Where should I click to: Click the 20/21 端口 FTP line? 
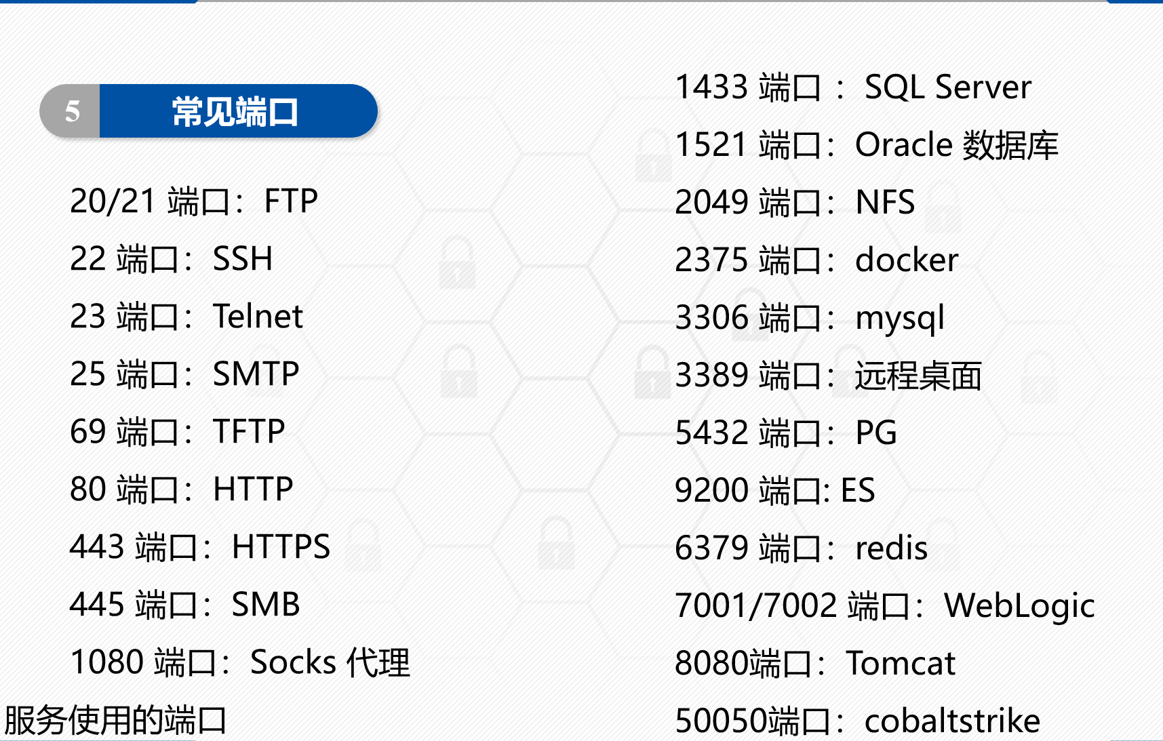pos(194,201)
